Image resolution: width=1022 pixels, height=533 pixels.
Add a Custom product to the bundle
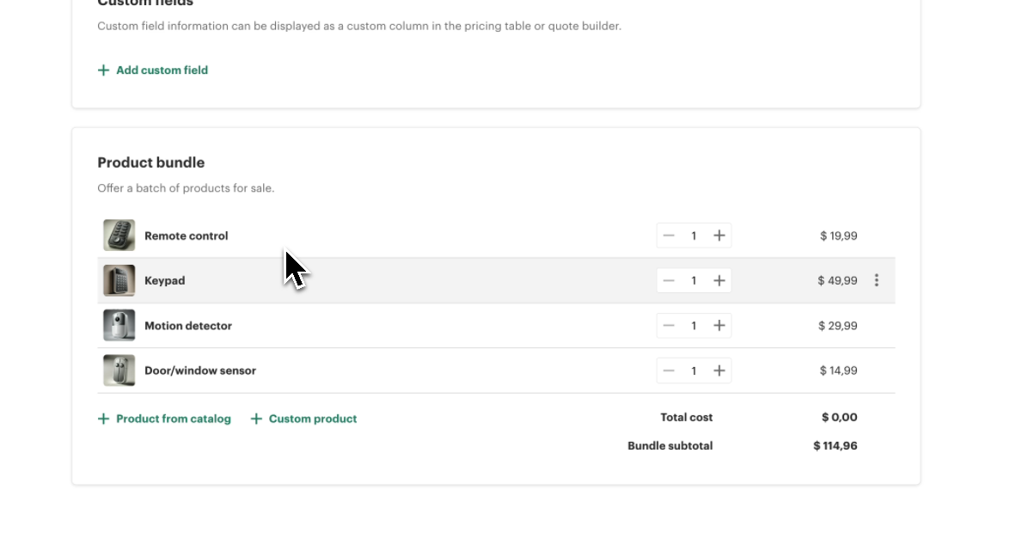tap(312, 419)
